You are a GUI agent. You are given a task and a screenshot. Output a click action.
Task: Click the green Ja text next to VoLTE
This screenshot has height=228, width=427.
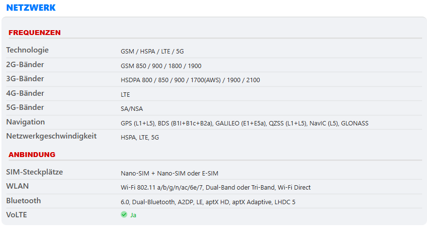tap(133, 215)
